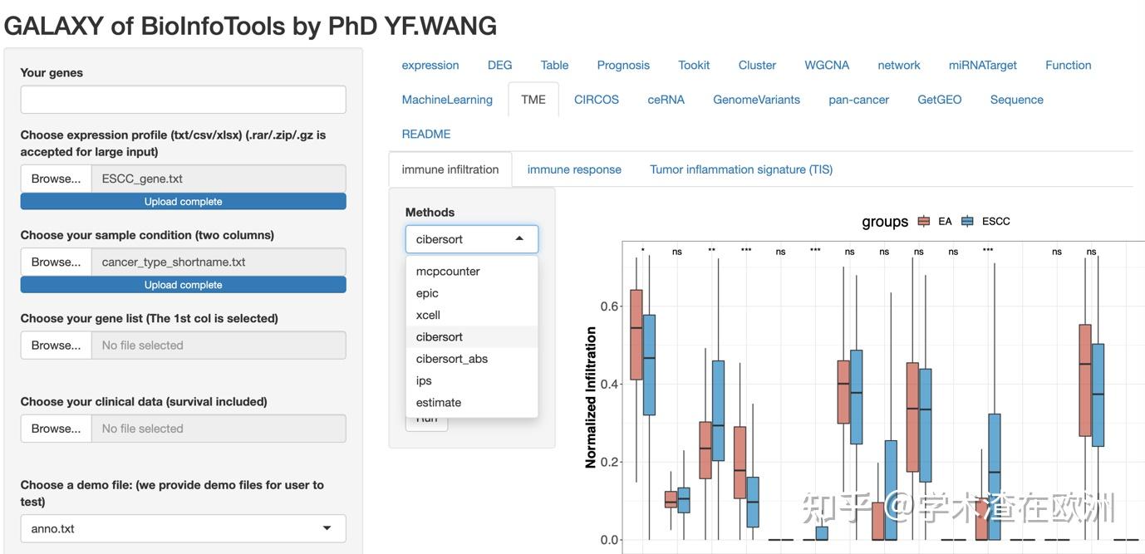Open the WGCNA tab
1145x554 pixels.
coord(826,65)
